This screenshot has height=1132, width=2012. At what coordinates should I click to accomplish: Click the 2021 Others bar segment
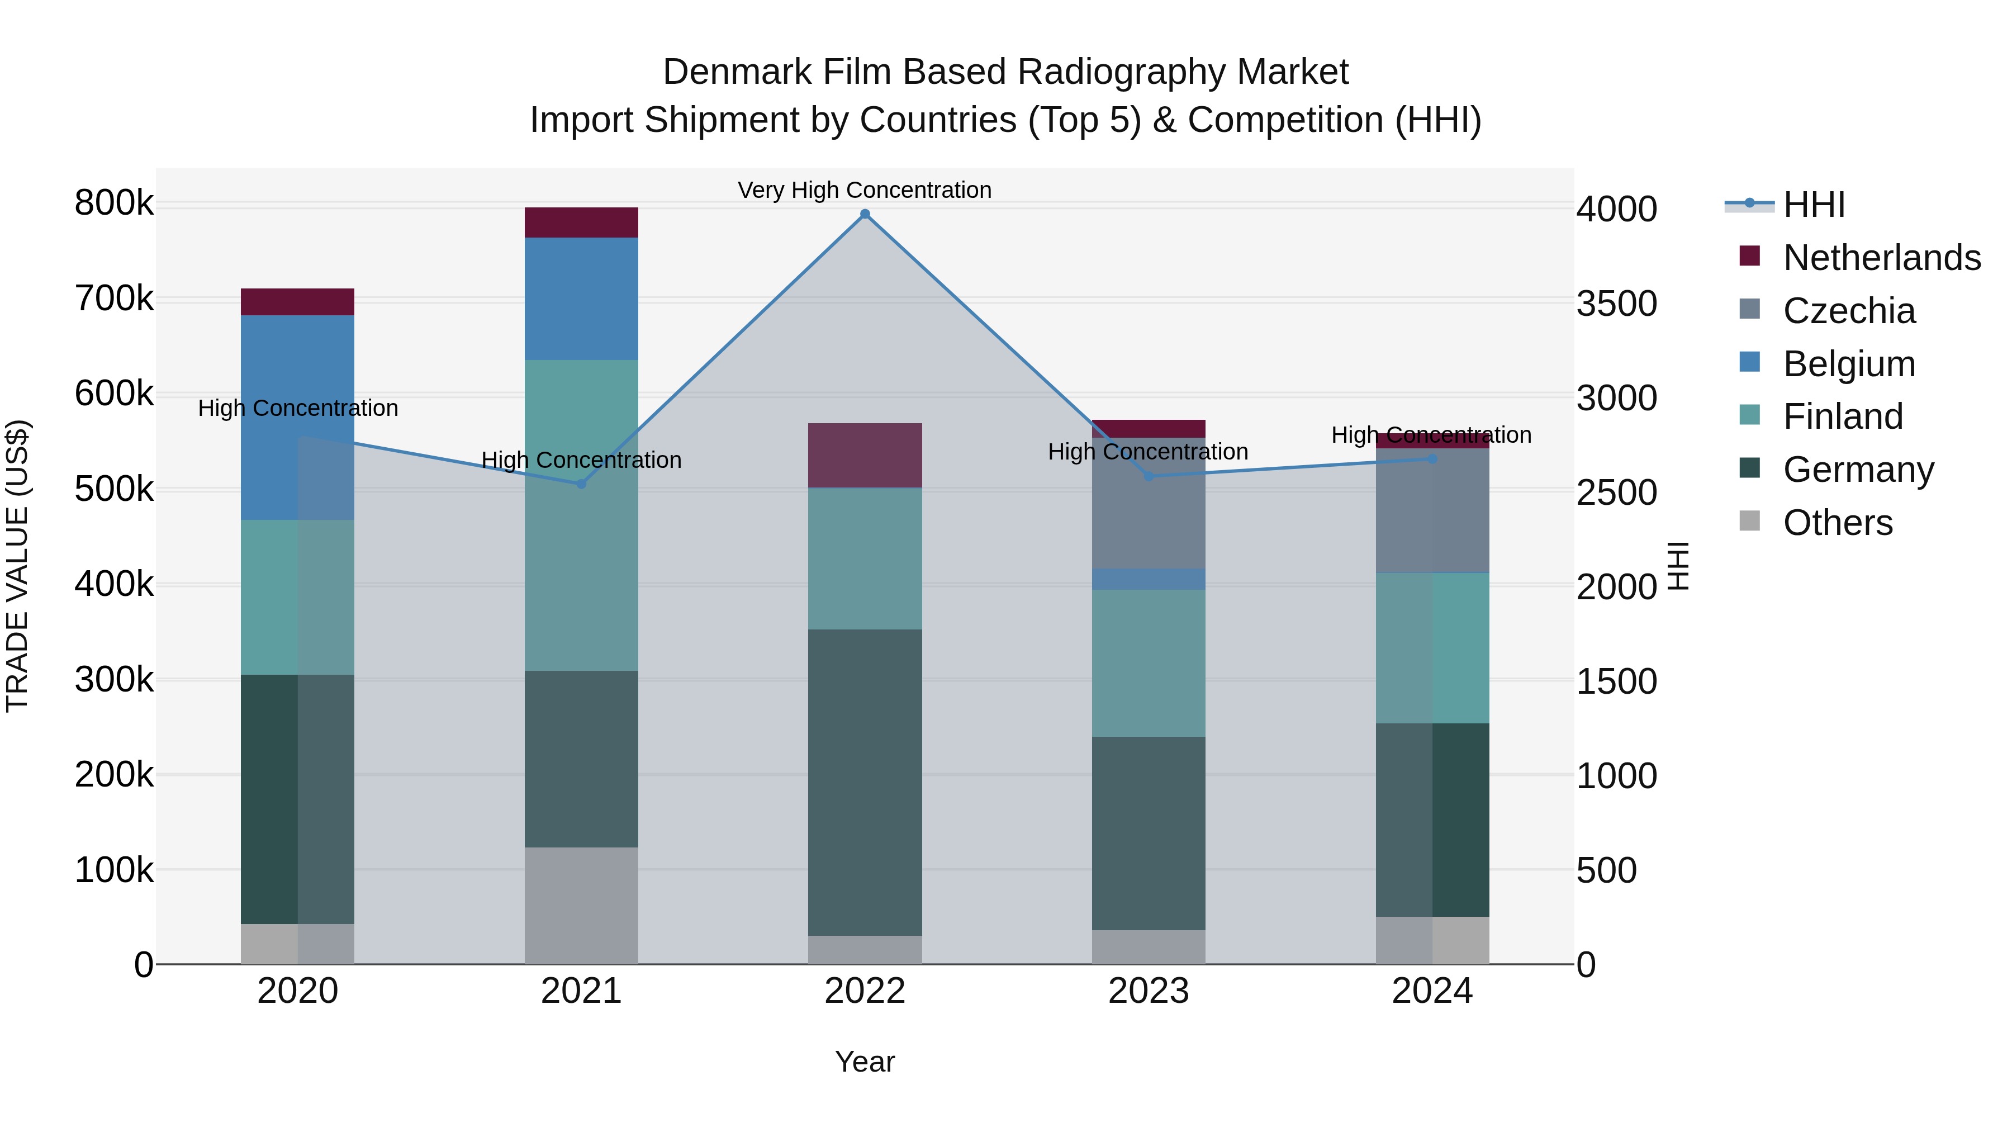click(x=581, y=906)
